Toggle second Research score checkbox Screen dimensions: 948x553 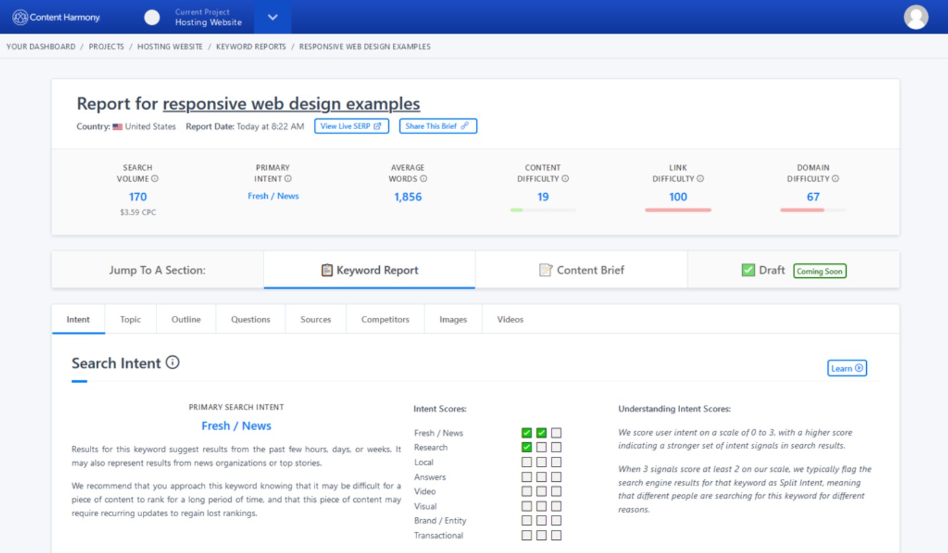tap(542, 447)
